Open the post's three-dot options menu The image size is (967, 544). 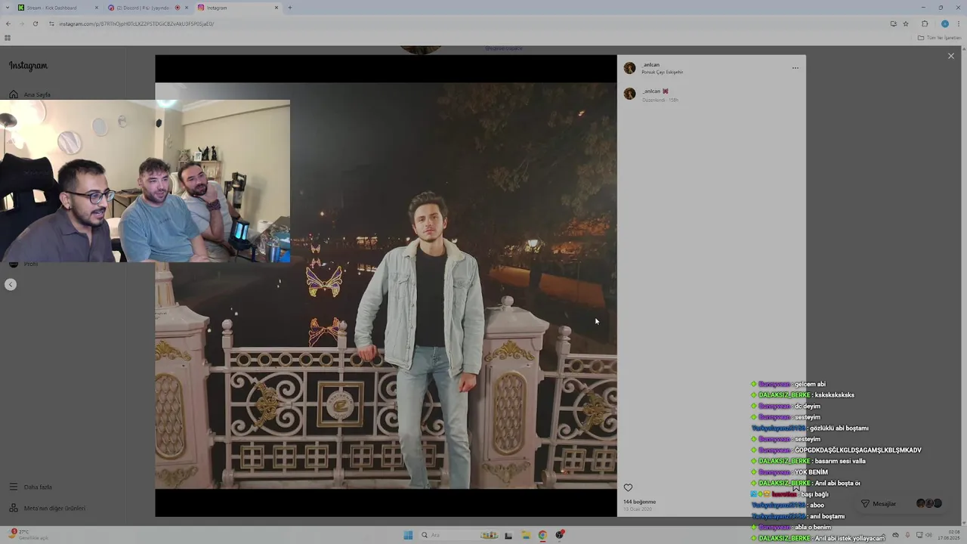click(x=795, y=68)
